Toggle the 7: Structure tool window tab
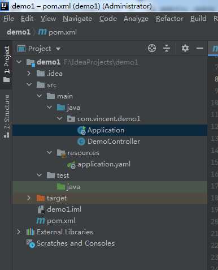Screen dimensions: 218x270 click(6, 117)
